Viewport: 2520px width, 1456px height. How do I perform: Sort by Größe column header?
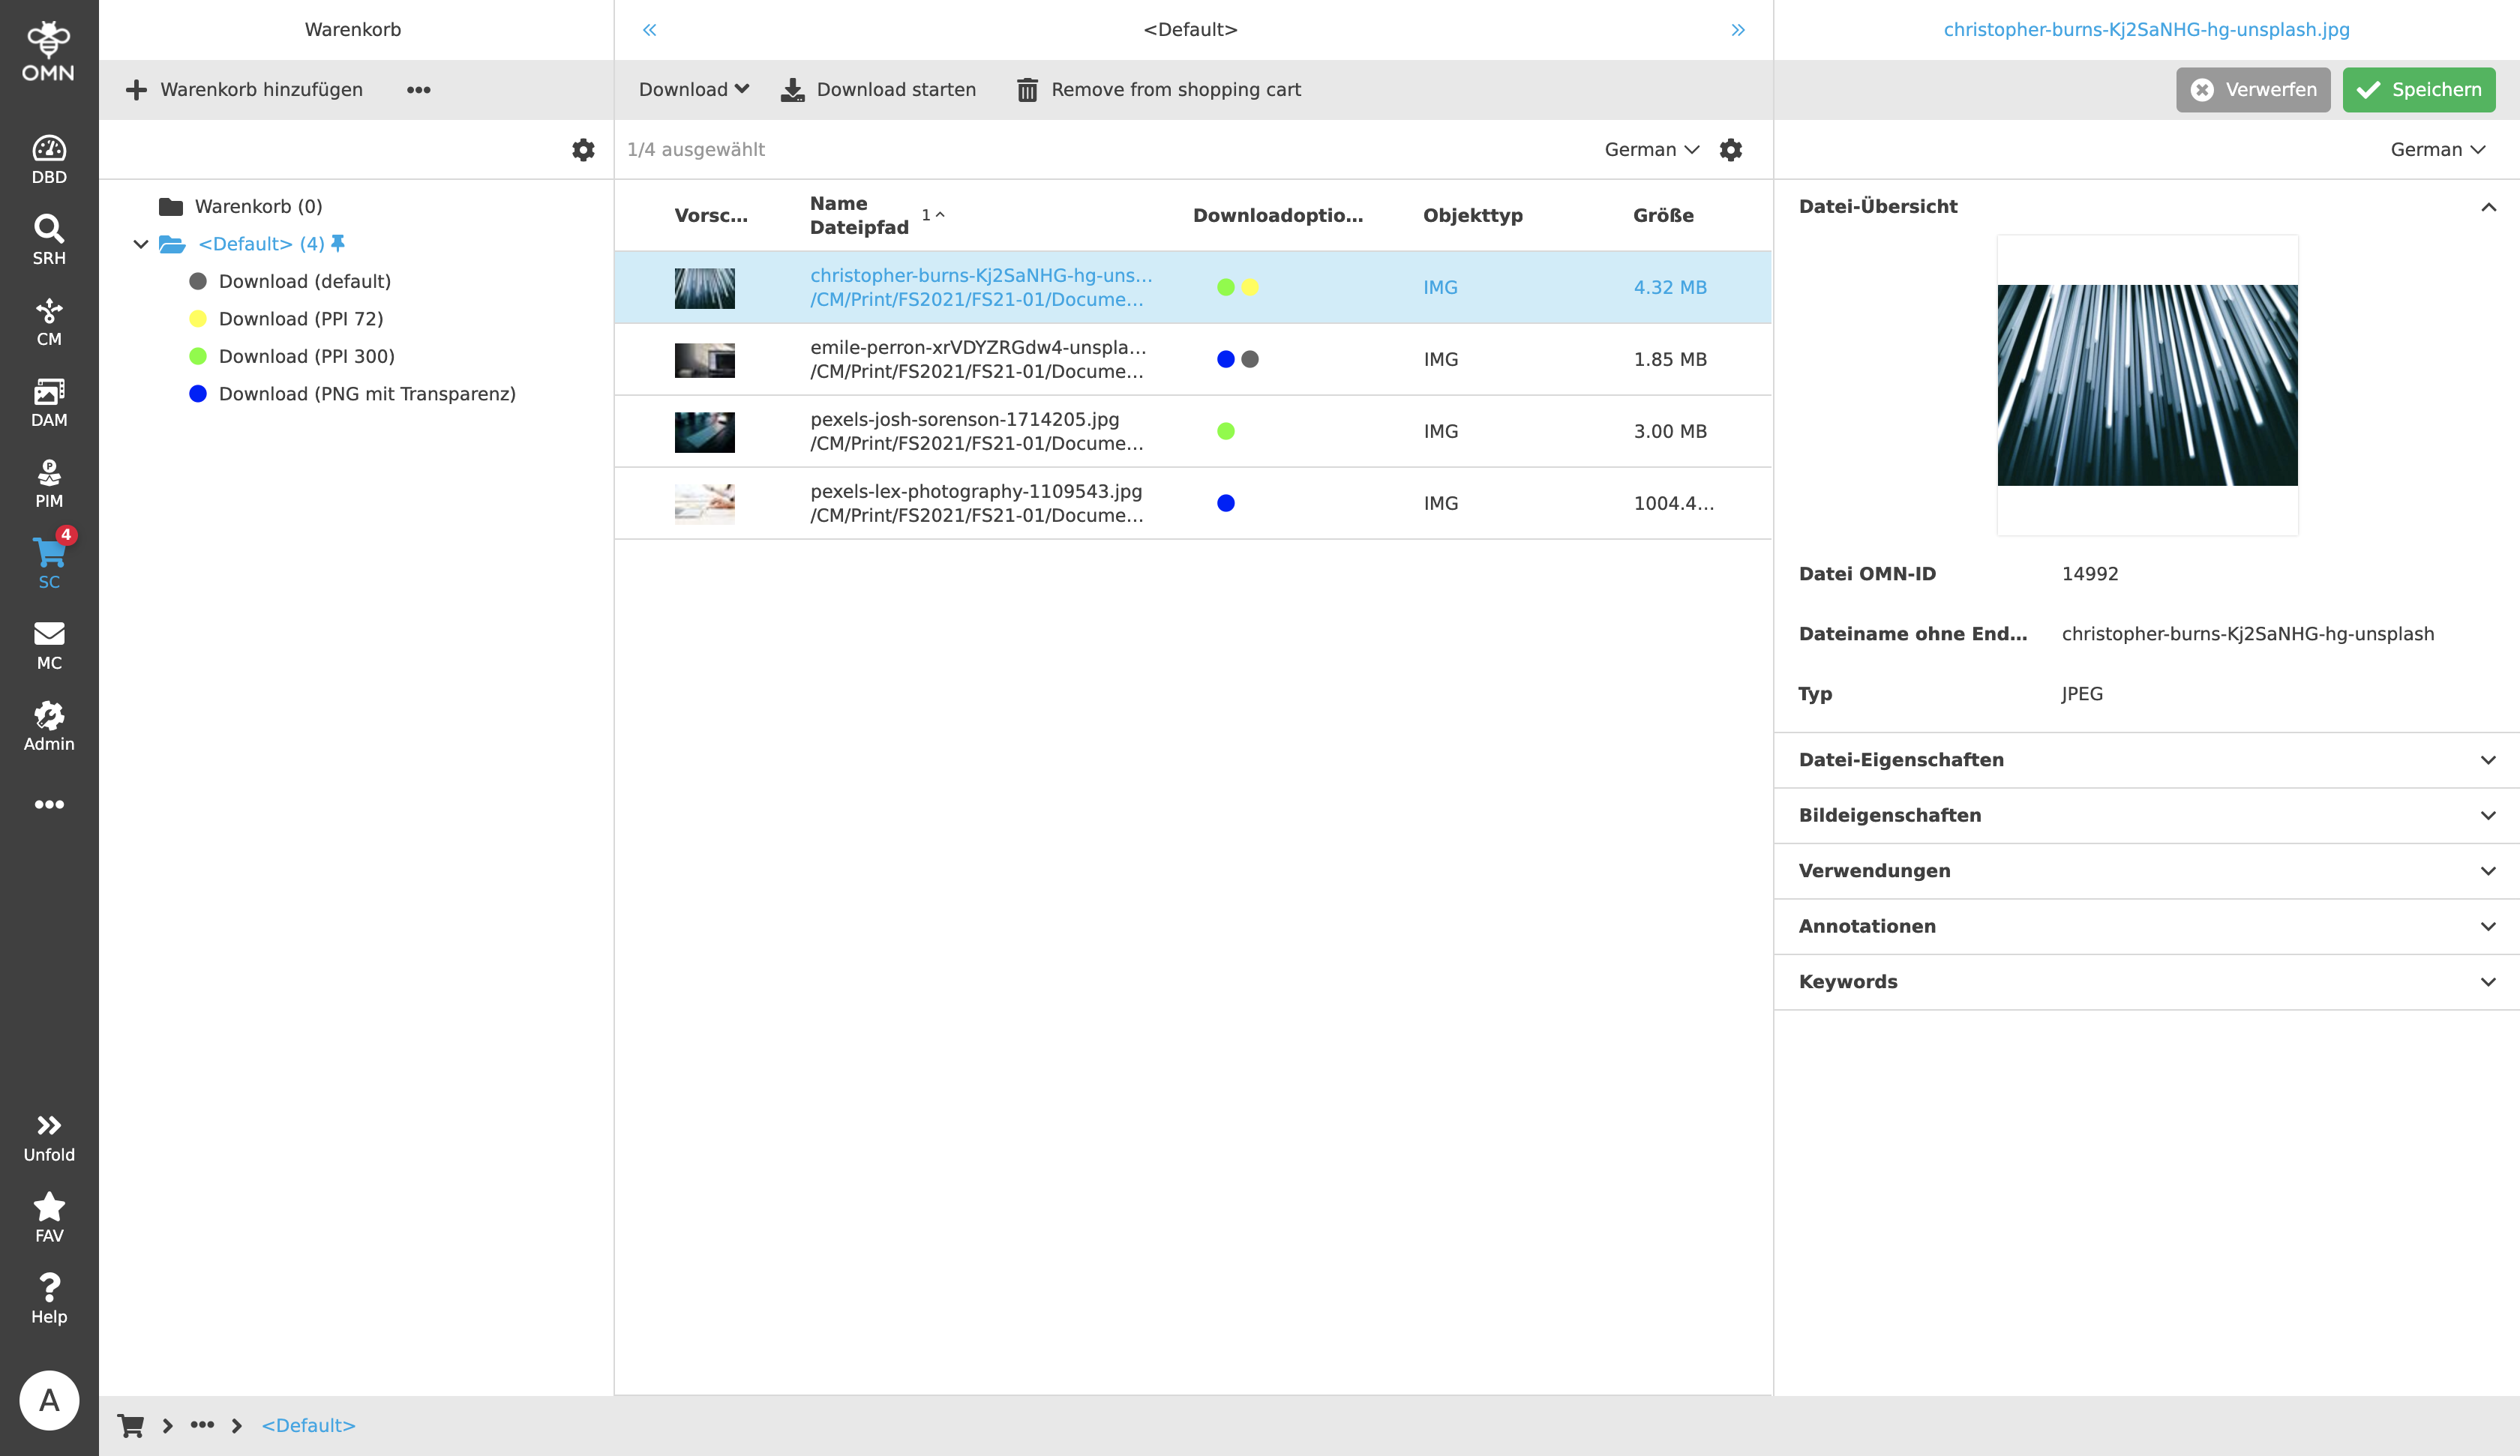click(1663, 215)
